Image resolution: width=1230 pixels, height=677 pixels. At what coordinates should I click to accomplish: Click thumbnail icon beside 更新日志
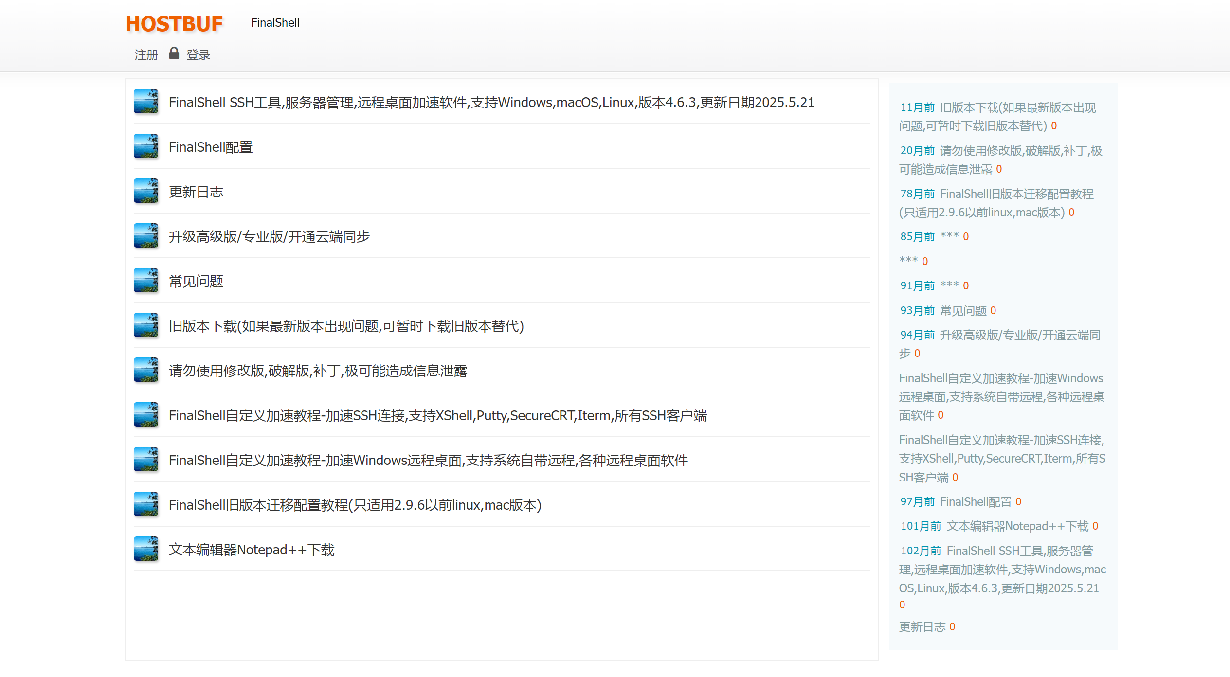tap(146, 191)
